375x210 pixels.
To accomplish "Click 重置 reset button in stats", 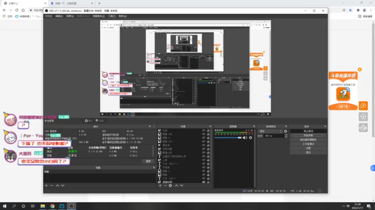I will [x=148, y=161].
